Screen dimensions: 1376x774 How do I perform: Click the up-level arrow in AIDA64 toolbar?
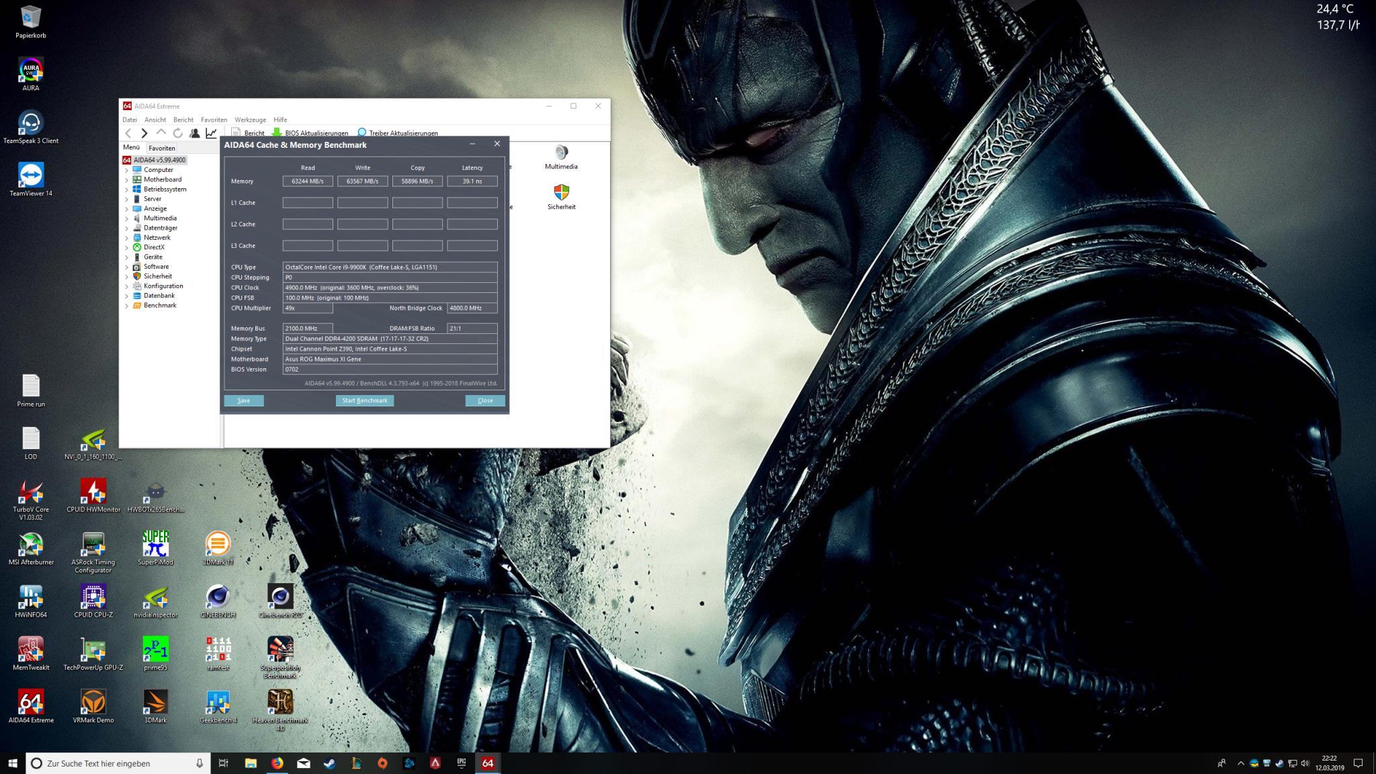click(161, 133)
